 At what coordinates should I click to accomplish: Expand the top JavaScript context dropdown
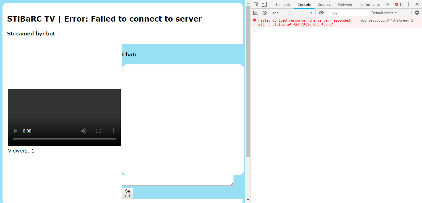pos(293,13)
